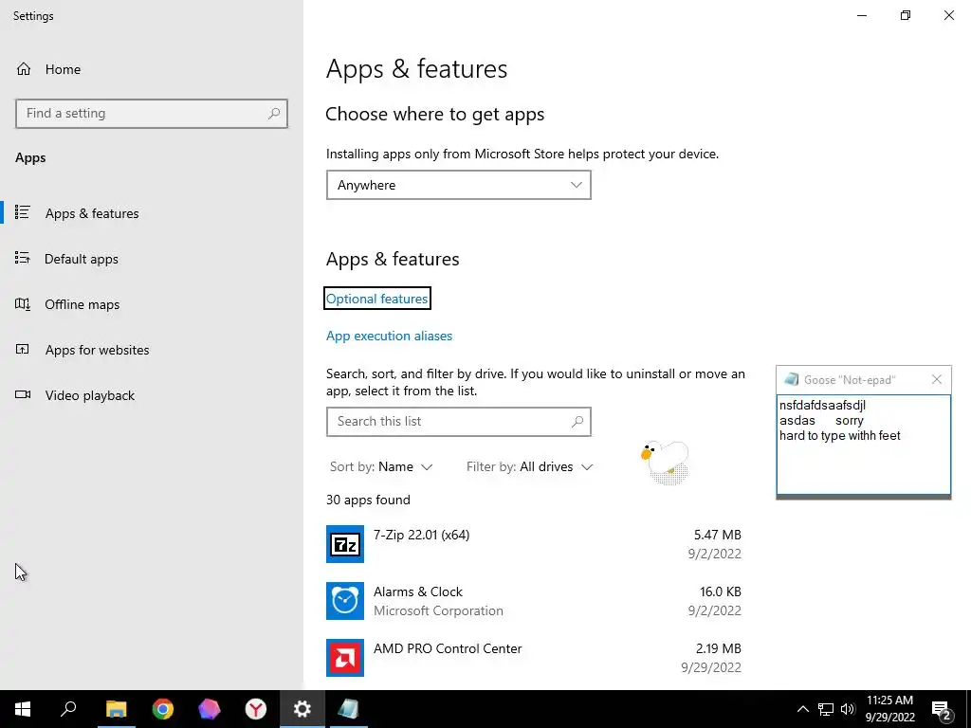Select AMD PRO Control Center entry

534,658
